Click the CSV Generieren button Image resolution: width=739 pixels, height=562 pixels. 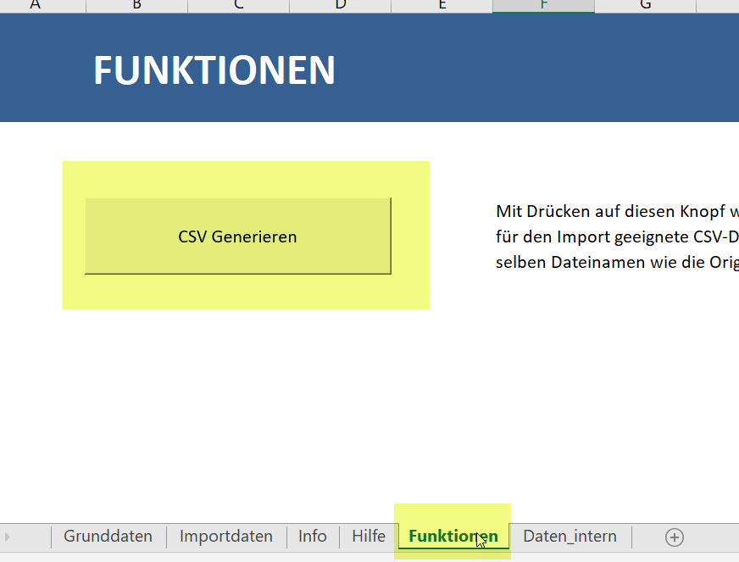point(238,236)
